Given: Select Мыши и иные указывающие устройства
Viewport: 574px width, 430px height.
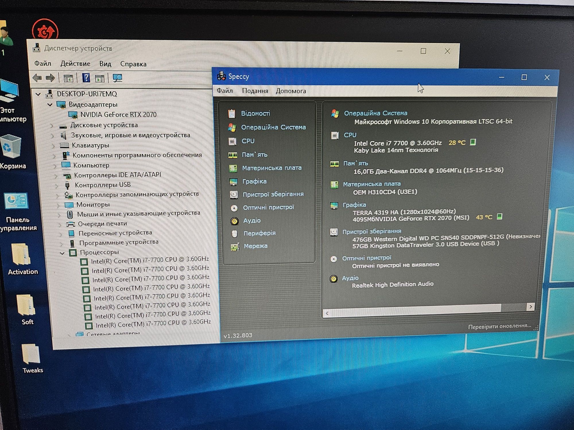Looking at the screenshot, I should pos(139,214).
